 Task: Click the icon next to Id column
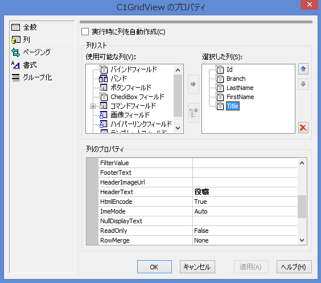(x=220, y=69)
